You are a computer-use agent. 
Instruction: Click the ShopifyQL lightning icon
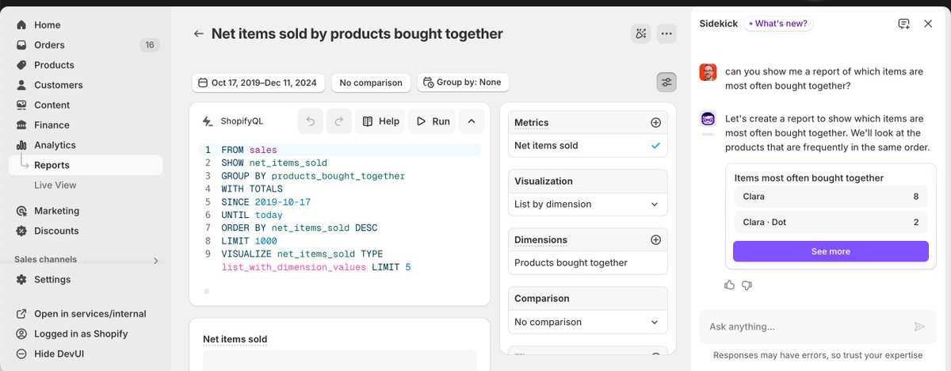pos(208,121)
